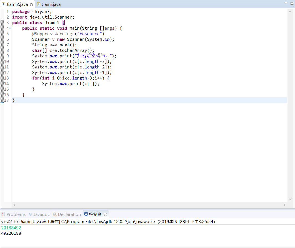This screenshot has height=248, width=295.
Task: Click the 'package' keyword on line 1
Action: (x=21, y=12)
